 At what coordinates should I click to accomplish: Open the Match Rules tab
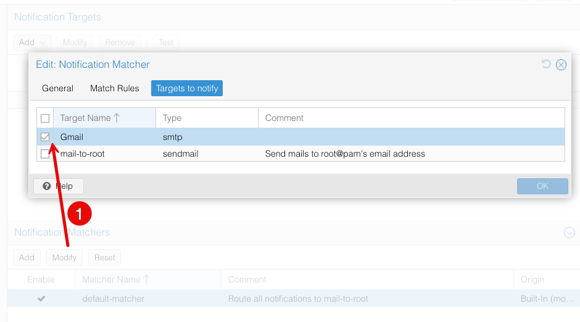(115, 88)
